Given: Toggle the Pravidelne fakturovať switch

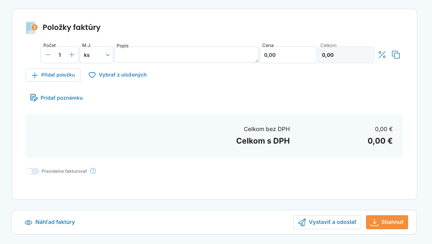Looking at the screenshot, I should pyautogui.click(x=33, y=171).
